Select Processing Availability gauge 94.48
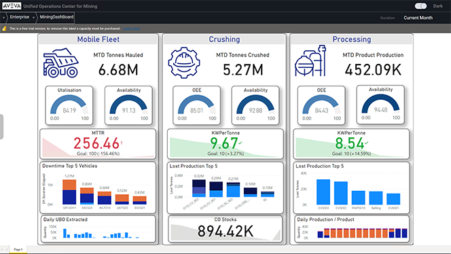Screen dimensions: 451x254 [380, 105]
